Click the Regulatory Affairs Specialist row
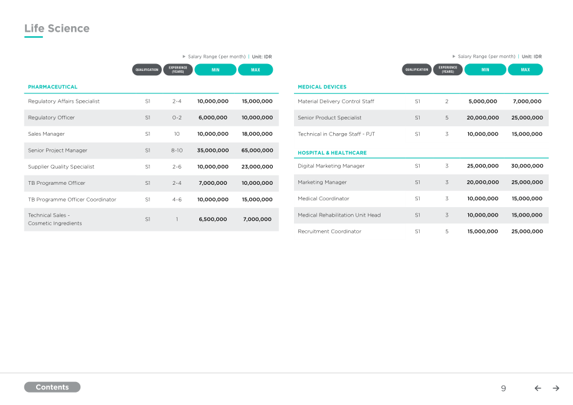The height and width of the screenshot is (405, 573). pos(151,101)
